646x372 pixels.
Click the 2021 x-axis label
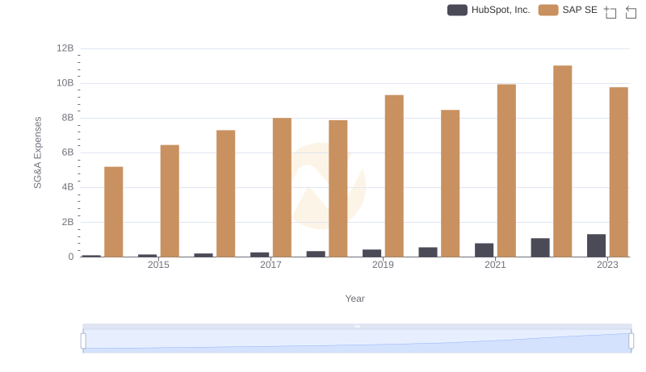tap(495, 265)
